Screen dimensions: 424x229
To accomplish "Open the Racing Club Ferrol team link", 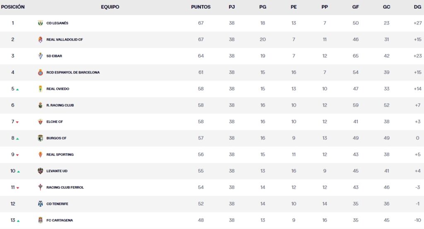I will [65, 188].
